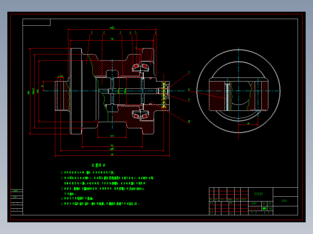Select fifth line of technical requirements text
313x234 pixels.
(100, 203)
